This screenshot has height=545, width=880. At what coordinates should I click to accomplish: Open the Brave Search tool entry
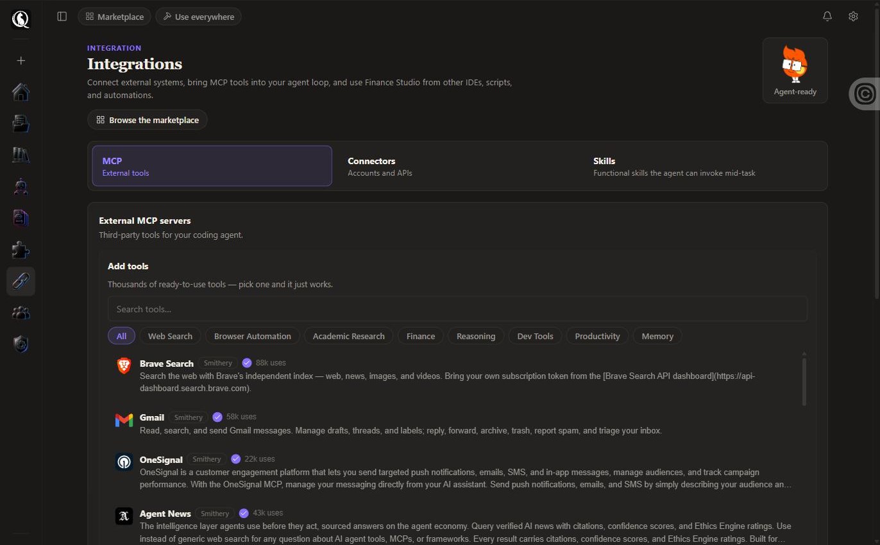tap(455, 375)
